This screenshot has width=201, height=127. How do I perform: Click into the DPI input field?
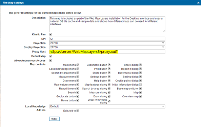coord(107,39)
